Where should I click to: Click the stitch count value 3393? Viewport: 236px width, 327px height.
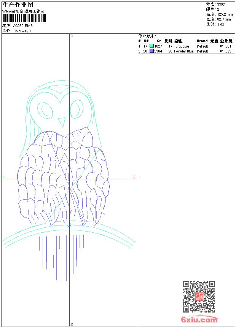(221, 4)
